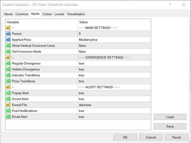191x143 pixels.
Task: Click the string icon beside MAIN SETTINGS row
Action: click(x=8, y=28)
